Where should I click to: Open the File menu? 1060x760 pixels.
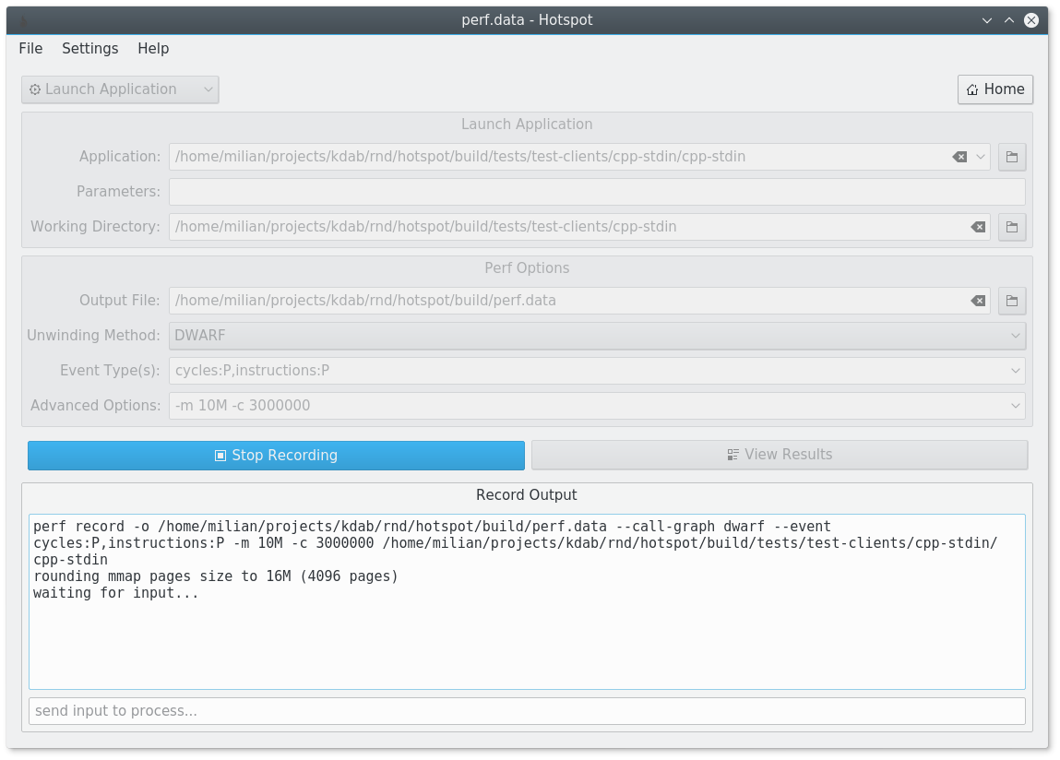(x=30, y=48)
